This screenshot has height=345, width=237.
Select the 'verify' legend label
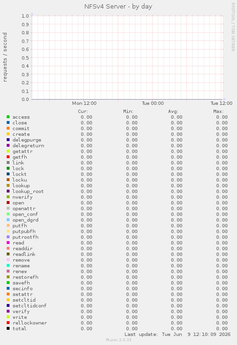point(21,312)
